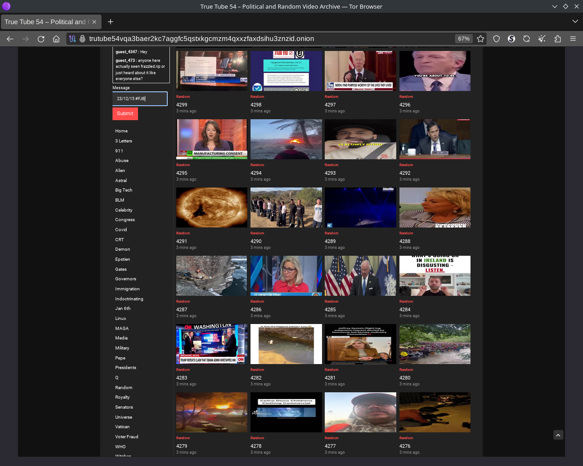Show the Tor circuit icon in address bar
Screen dimensions: 583x466
click(72, 39)
